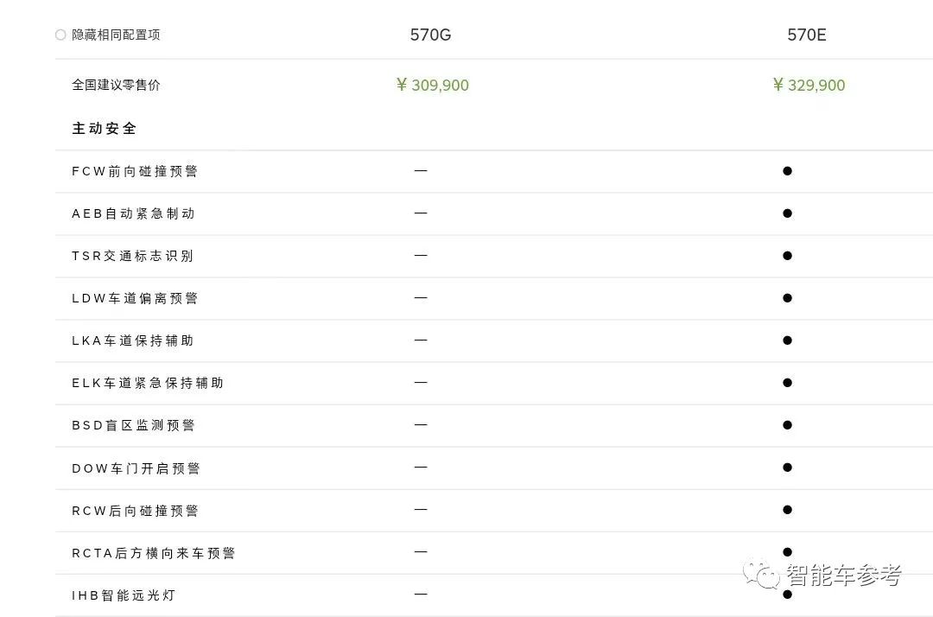The image size is (933, 617).
Task: Click the 主动安全 section heading
Action: (x=105, y=129)
